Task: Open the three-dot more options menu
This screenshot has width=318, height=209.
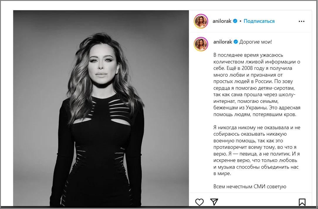Action: tap(301, 21)
